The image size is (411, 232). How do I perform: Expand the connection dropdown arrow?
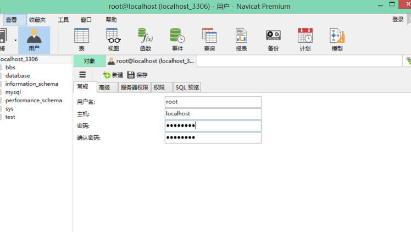coord(15,40)
